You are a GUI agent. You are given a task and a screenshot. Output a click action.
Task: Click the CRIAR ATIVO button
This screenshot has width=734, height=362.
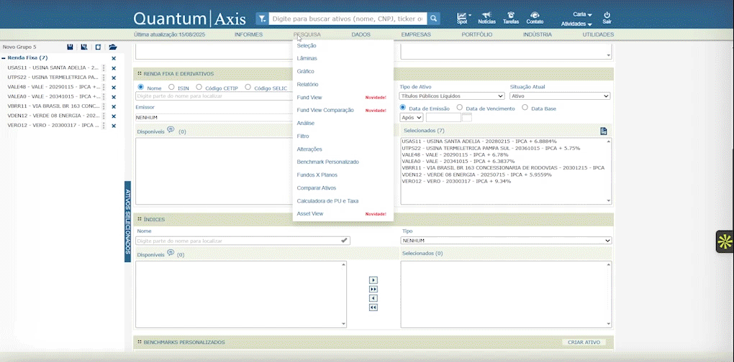(x=584, y=343)
